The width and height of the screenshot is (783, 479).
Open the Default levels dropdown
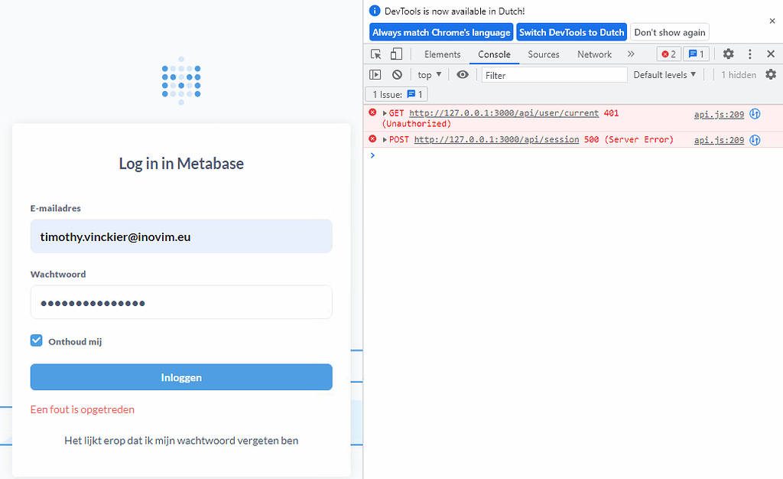(x=664, y=75)
